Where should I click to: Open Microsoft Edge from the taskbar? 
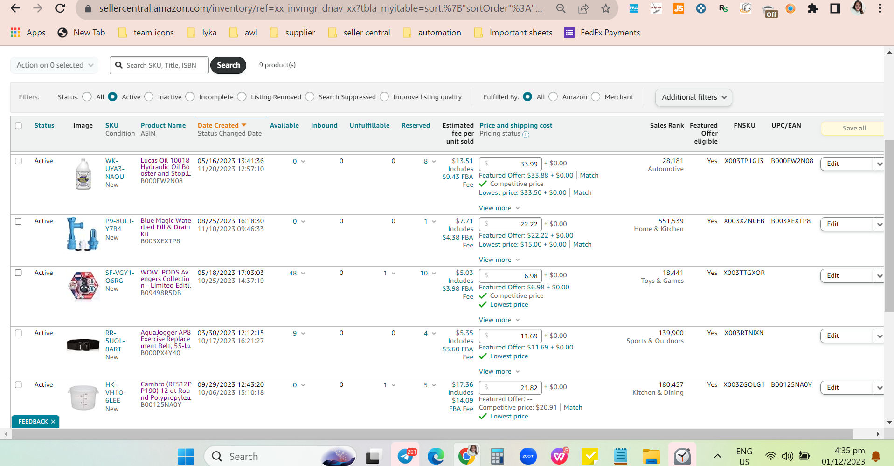(x=436, y=456)
